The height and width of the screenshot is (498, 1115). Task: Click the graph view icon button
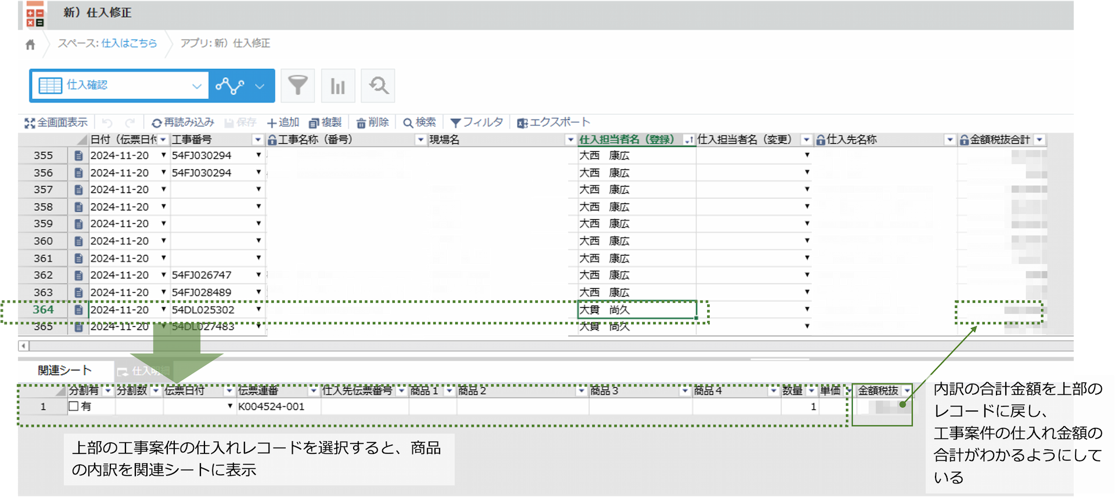point(230,86)
